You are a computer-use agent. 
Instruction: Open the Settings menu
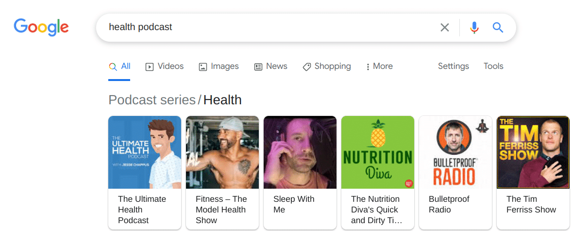click(x=453, y=66)
